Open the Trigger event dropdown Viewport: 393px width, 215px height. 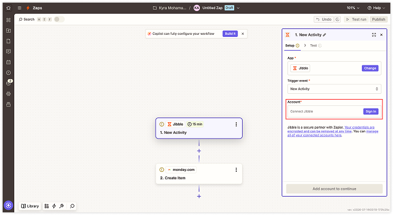pos(334,89)
